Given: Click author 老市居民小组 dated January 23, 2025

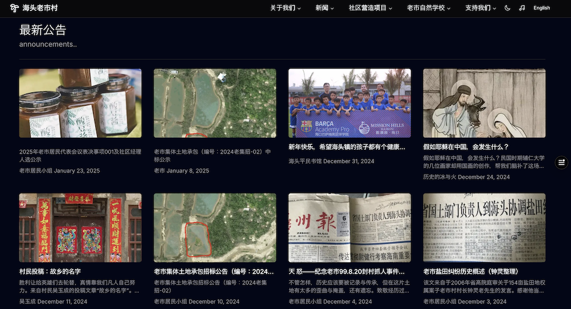Looking at the screenshot, I should 59,171.
